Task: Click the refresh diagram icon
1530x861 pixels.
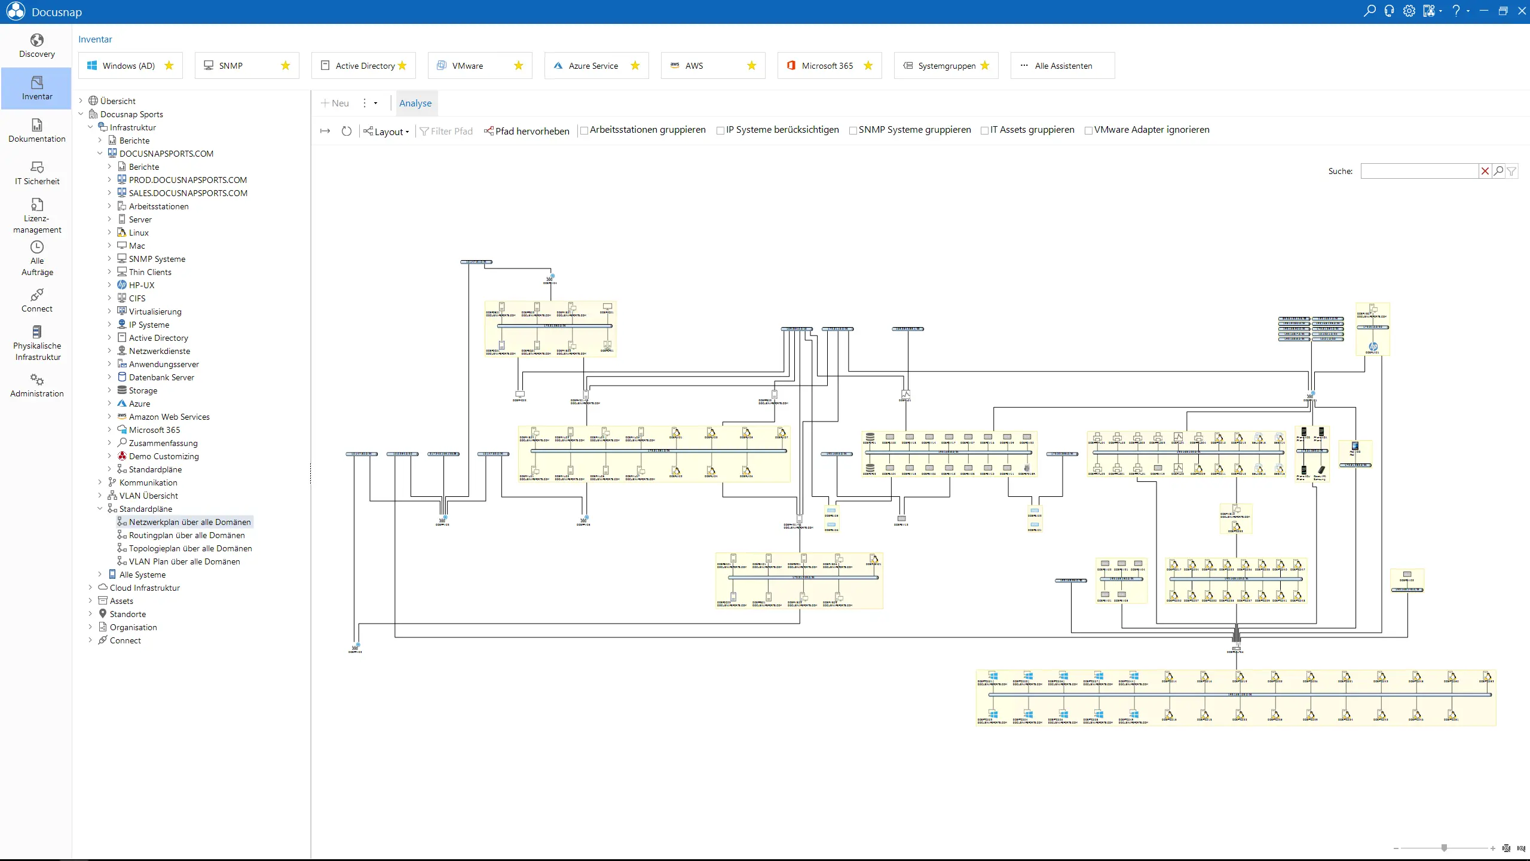Action: [x=347, y=131]
